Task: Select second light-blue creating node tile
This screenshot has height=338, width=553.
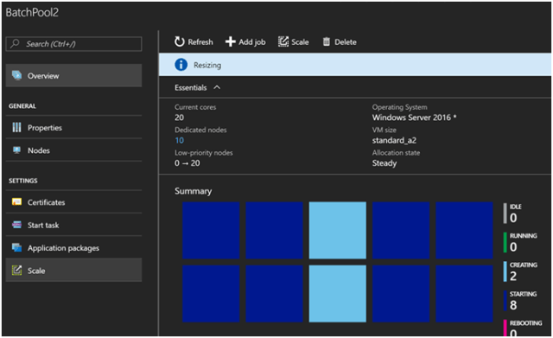Action: pos(338,294)
